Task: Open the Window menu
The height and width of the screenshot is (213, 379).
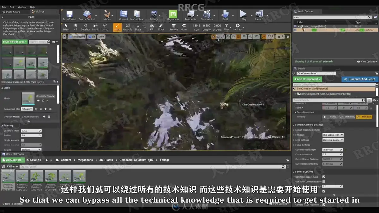Action: tap(22, 7)
